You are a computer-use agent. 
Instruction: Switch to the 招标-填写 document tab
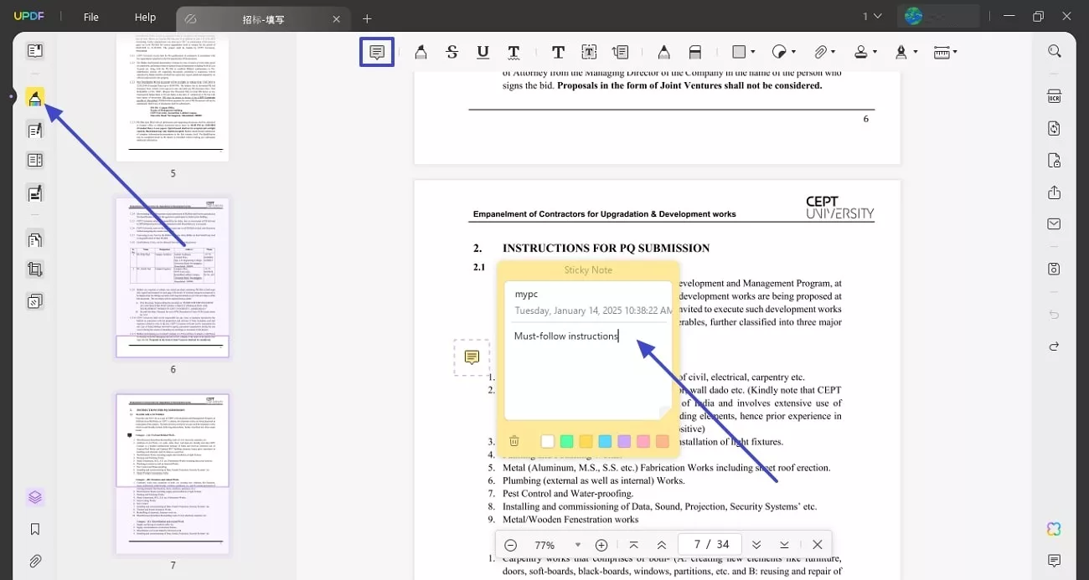click(263, 18)
